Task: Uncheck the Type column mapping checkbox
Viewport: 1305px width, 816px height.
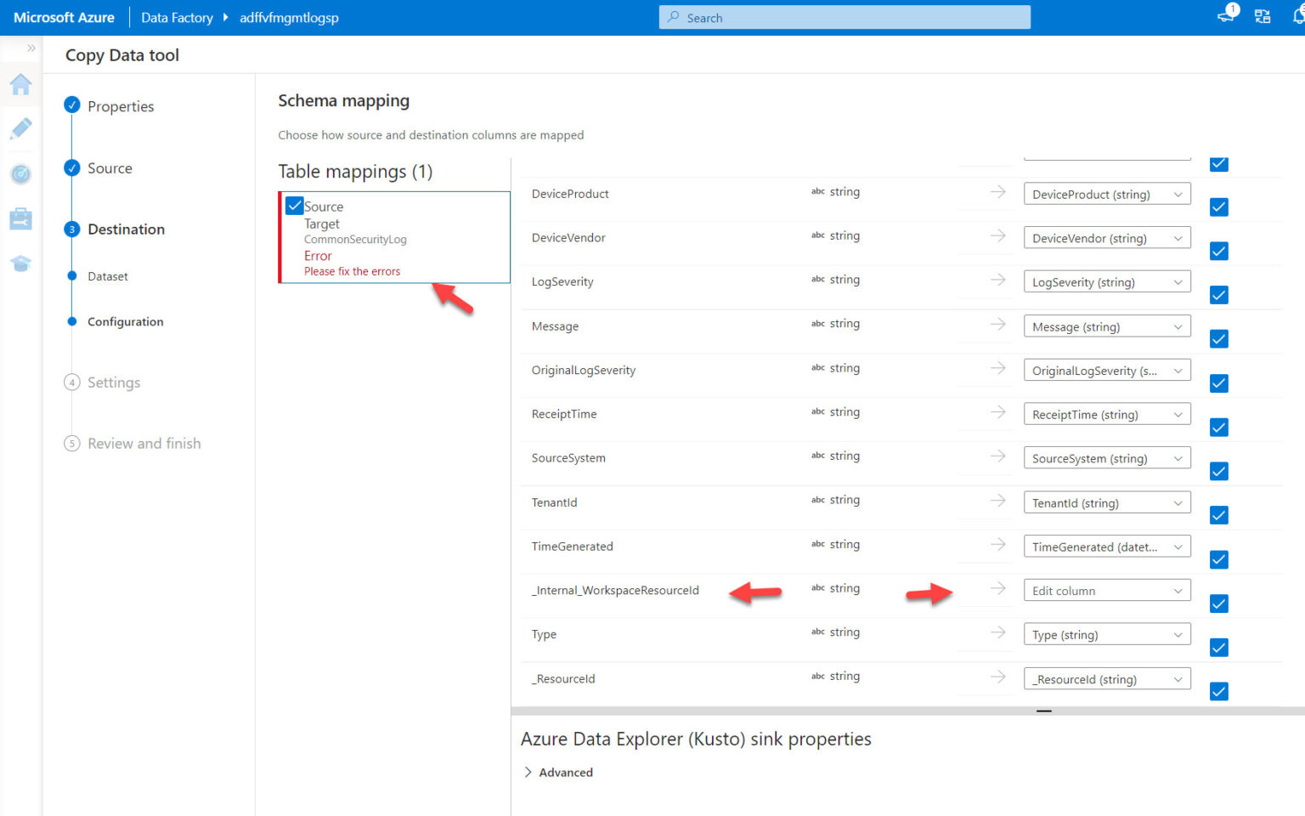Action: click(x=1218, y=648)
